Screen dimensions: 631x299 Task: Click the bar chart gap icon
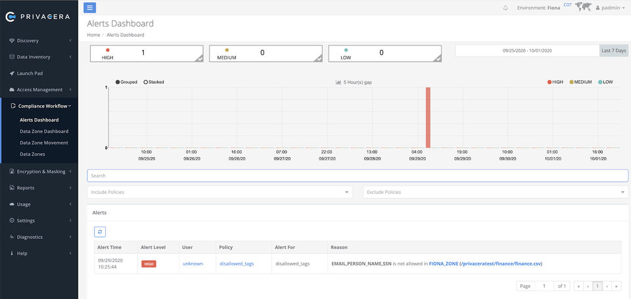(x=338, y=82)
